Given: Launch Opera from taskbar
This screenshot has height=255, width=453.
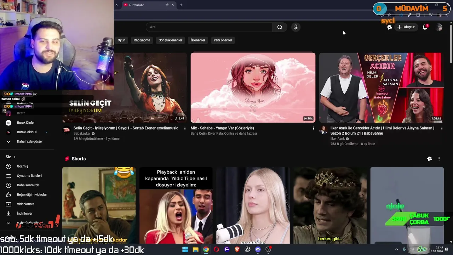Looking at the screenshot, I should (216, 249).
